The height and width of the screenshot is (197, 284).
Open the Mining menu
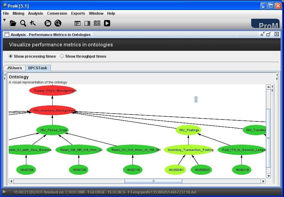[18, 13]
